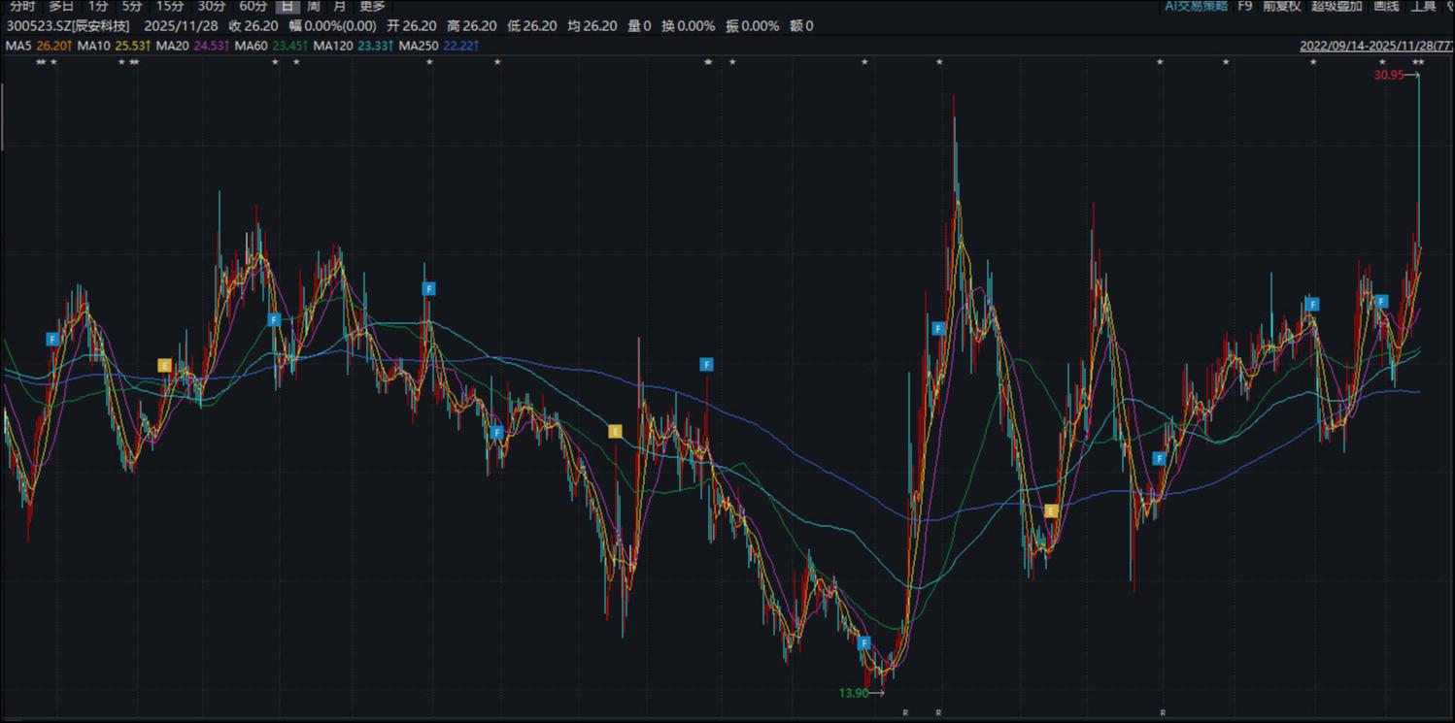Click the leftmost blue F event marker

point(52,339)
